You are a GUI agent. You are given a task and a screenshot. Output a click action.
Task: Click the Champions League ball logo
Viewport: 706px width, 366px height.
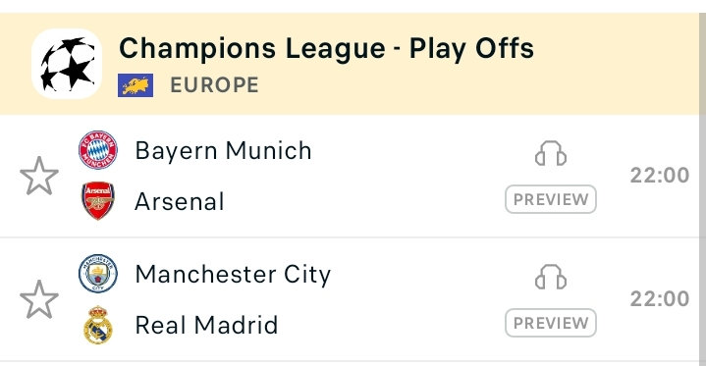[x=67, y=64]
